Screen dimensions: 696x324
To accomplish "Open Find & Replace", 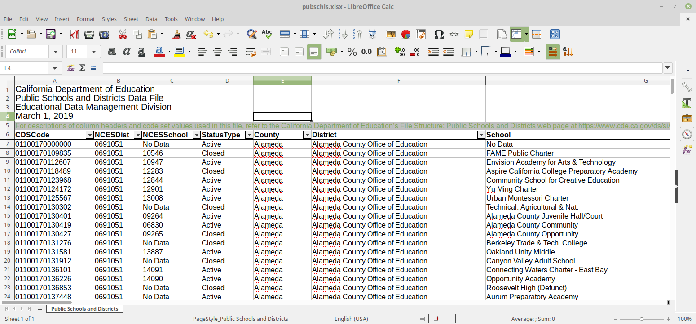I will [252, 34].
